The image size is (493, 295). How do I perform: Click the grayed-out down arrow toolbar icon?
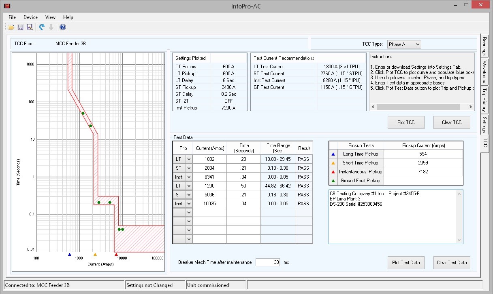pyautogui.click(x=51, y=27)
